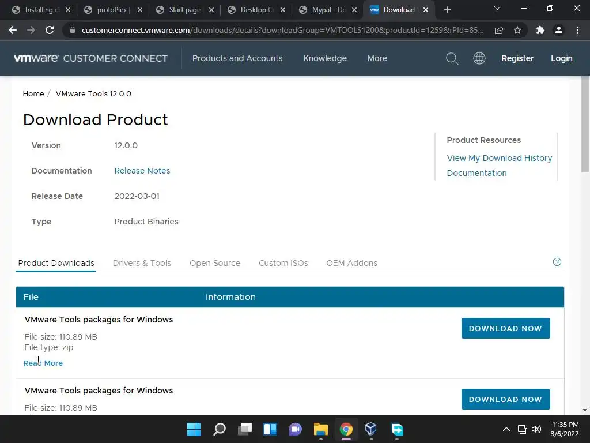590x443 pixels.
Task: Click the Register link
Action: pos(517,58)
